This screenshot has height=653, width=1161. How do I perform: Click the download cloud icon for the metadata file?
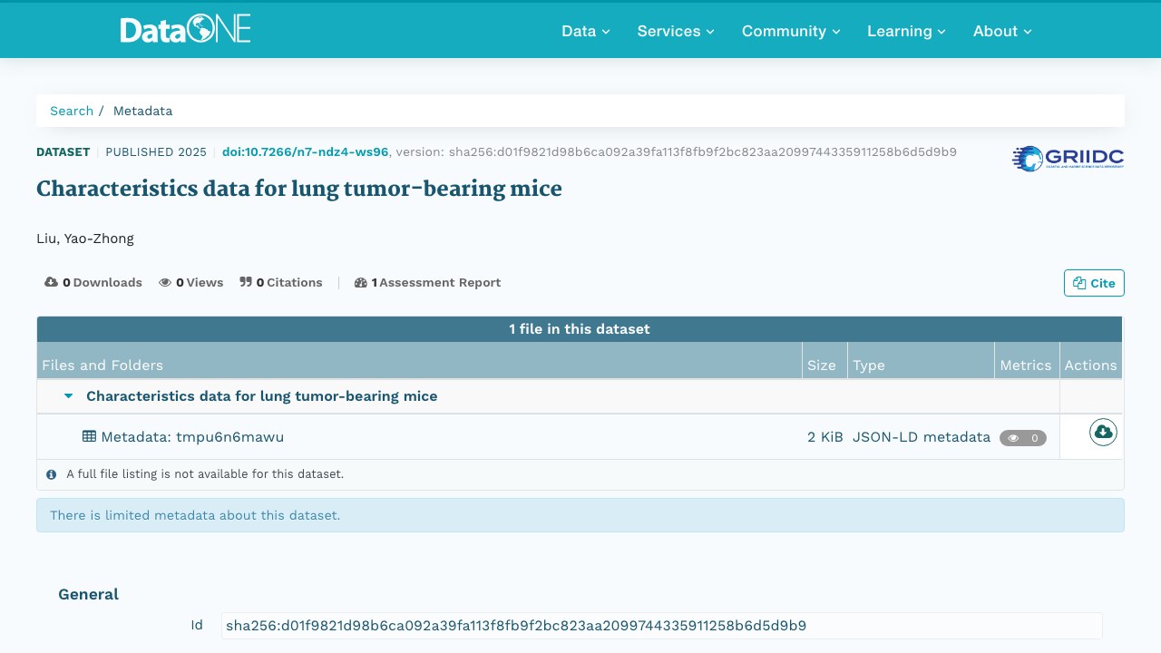(1103, 433)
